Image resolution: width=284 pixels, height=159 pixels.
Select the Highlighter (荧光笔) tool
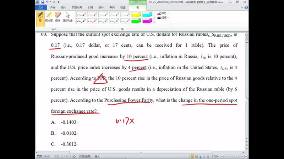49,17
